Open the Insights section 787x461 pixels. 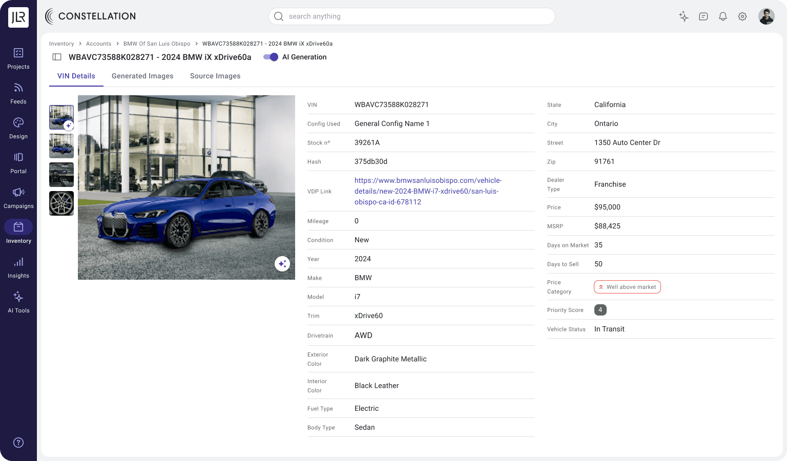pos(18,267)
